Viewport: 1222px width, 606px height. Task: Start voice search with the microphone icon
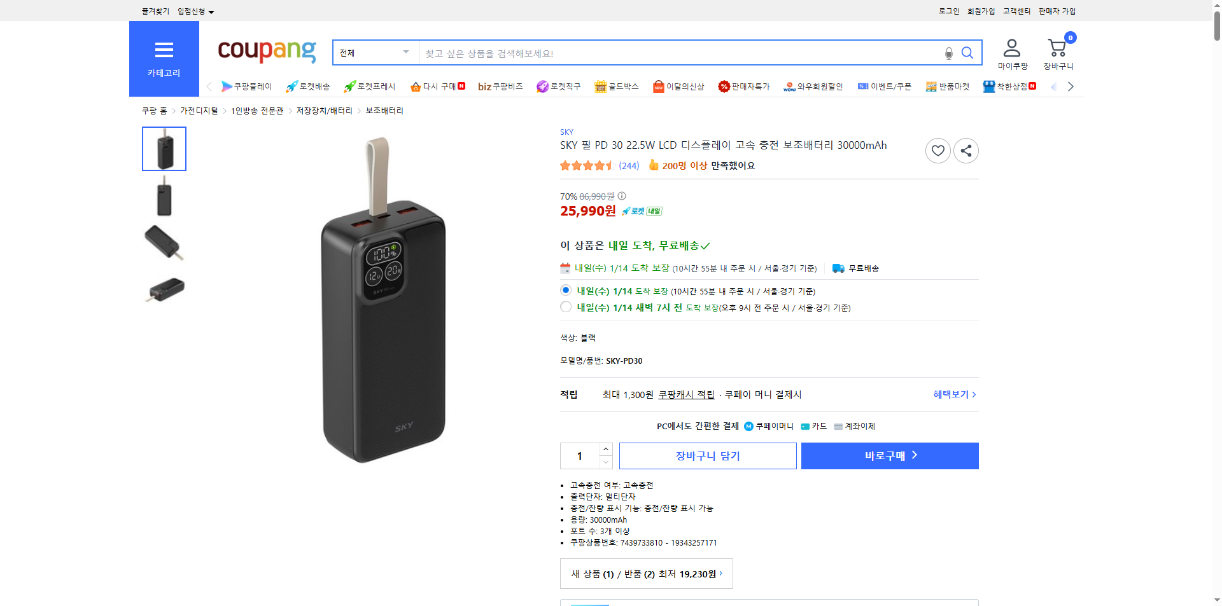pyautogui.click(x=948, y=53)
